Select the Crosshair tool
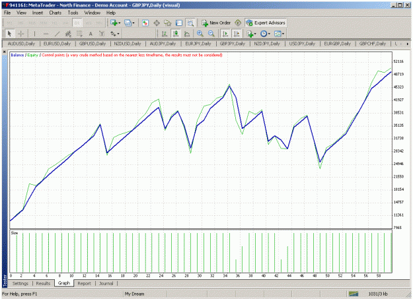This screenshot has height=299, width=413. (21, 34)
